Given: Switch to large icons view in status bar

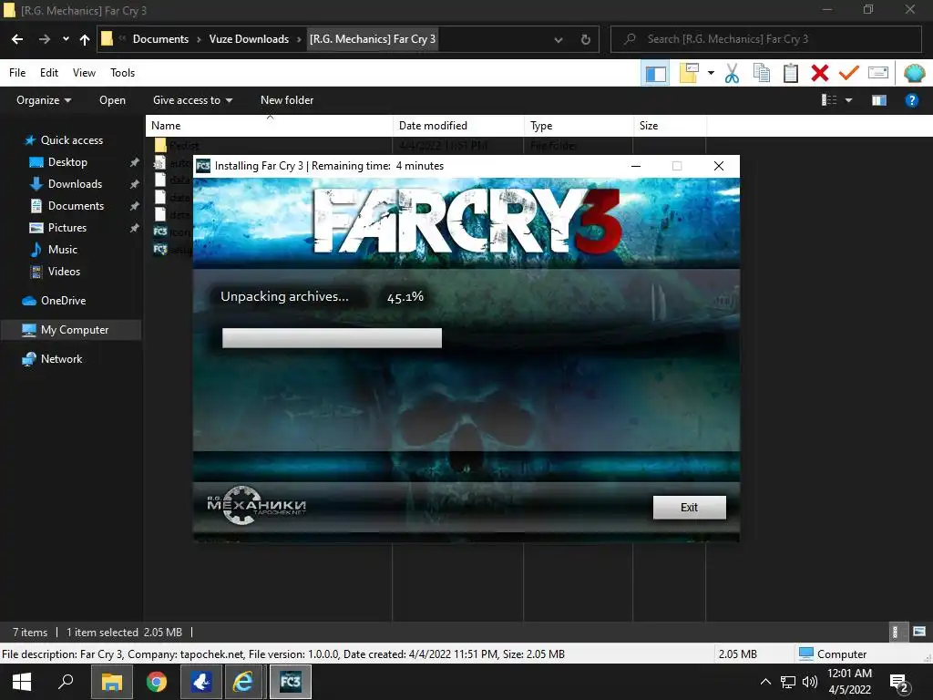Looking at the screenshot, I should (x=919, y=633).
